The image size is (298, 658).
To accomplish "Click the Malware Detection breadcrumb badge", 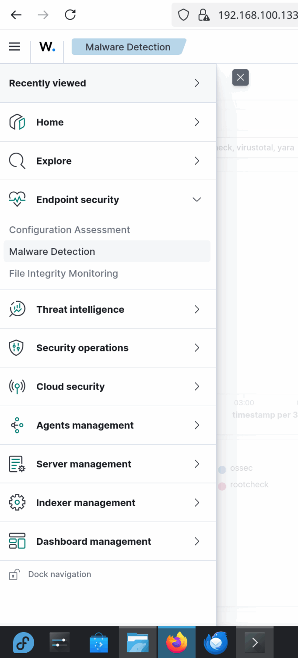I will pos(128,47).
